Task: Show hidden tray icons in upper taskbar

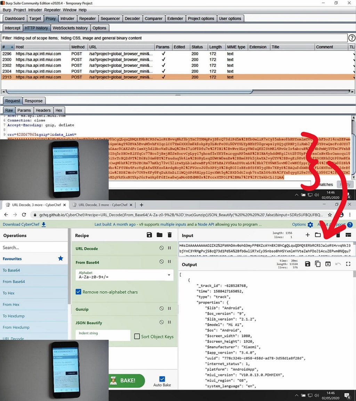Action: pos(297,195)
